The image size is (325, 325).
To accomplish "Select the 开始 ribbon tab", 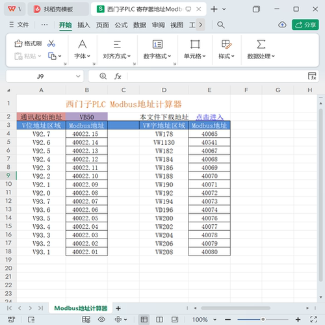I will click(65, 25).
